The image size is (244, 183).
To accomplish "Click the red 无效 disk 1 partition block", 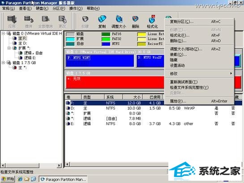I will click(115, 82).
